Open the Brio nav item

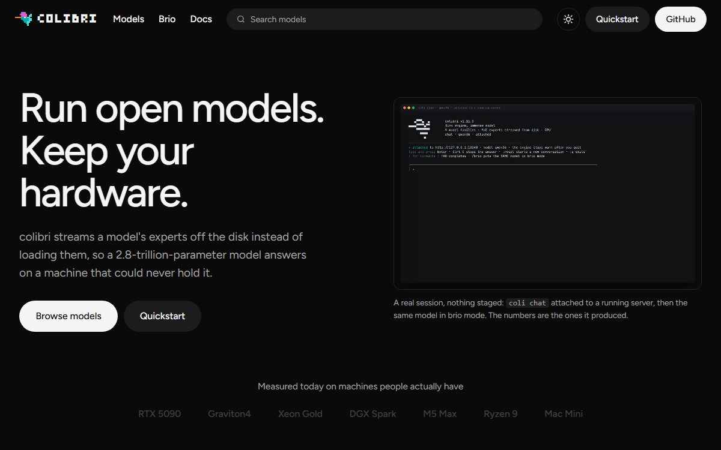[x=167, y=19]
